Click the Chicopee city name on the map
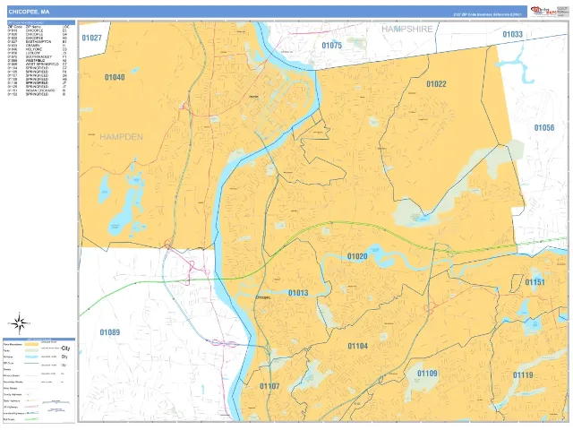573x430 pixels. pyautogui.click(x=263, y=298)
